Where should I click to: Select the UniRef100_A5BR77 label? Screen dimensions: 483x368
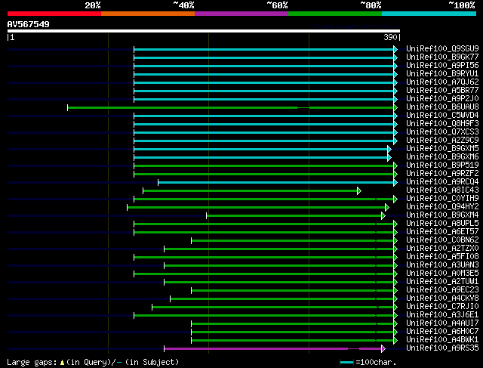442,91
